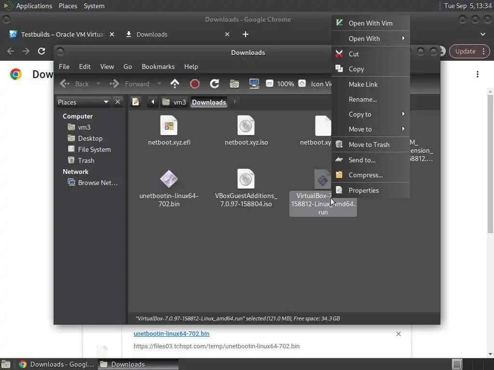Expand the Move to submenu

(x=370, y=129)
